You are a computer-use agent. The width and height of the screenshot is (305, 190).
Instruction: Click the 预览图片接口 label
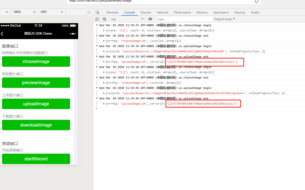pos(12,74)
